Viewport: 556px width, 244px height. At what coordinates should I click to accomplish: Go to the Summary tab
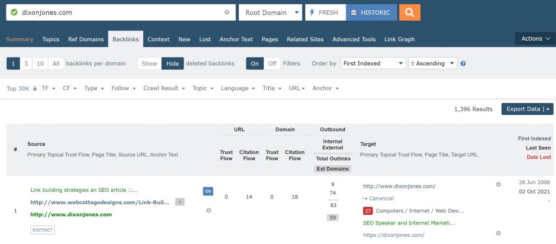[20, 39]
